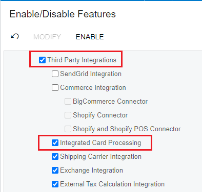Click the Integrated Card Processing label text
Viewport: 202px width, 192px height.
[100, 143]
